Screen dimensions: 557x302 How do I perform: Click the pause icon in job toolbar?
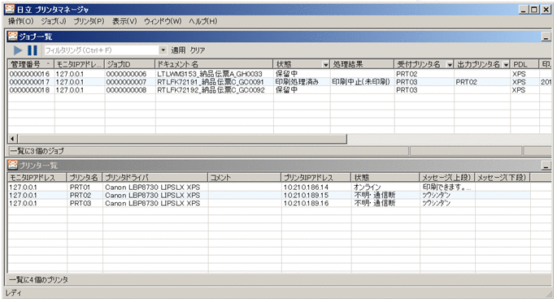33,50
